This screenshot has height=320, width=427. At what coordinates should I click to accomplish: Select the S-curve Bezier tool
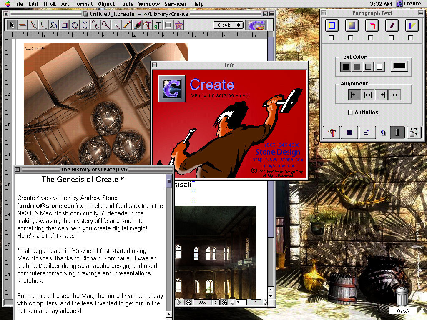(95, 25)
